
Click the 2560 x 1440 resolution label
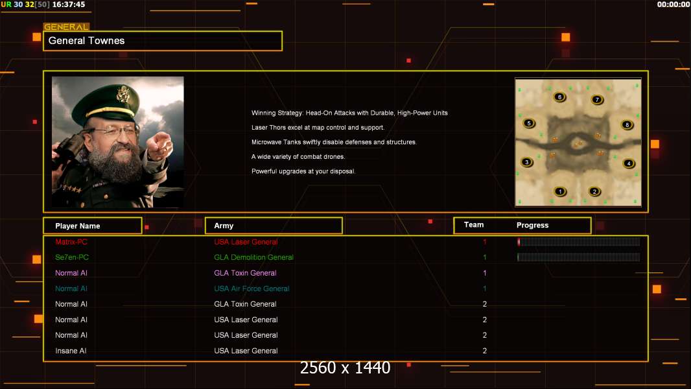tap(345, 368)
